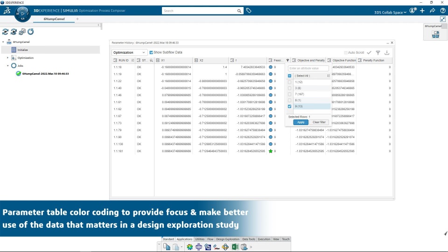The image size is (448, 252).
Task: Collapse the bottom action bar chevron
Action: pos(159,245)
